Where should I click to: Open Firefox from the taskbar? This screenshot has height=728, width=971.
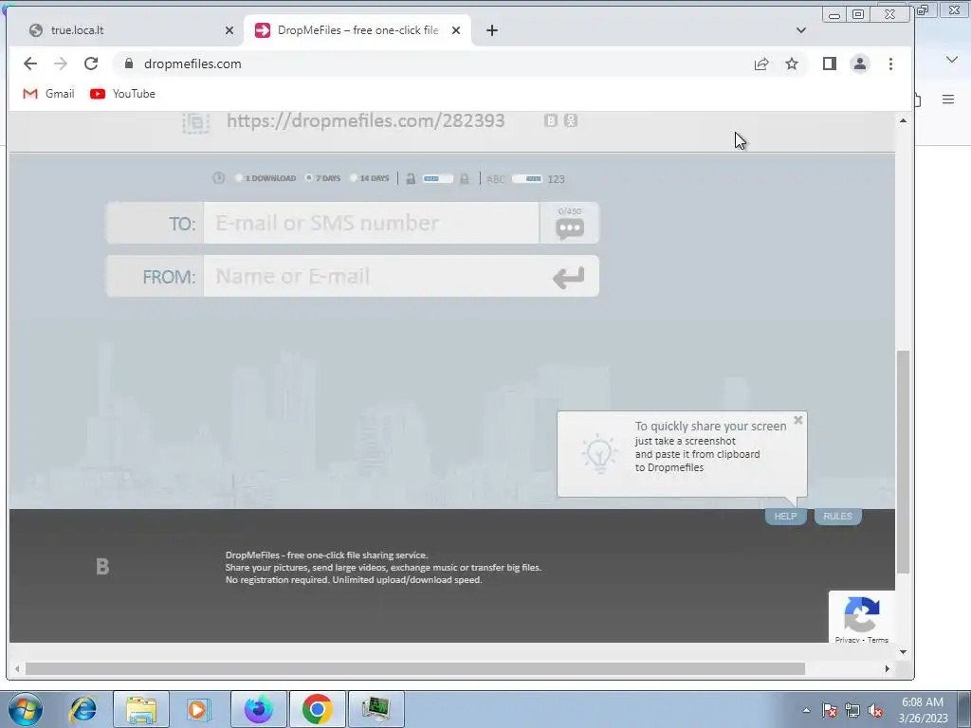pos(258,709)
